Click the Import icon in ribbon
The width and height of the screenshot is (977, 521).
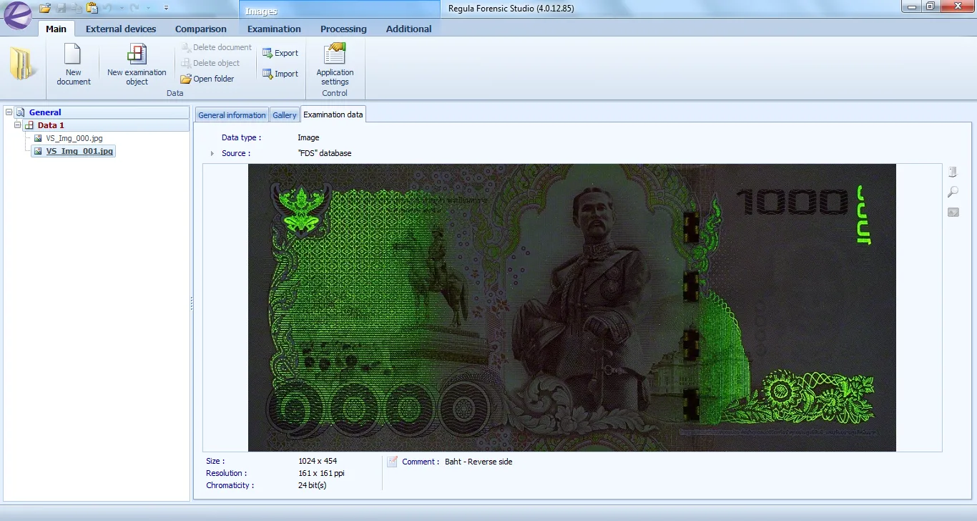268,74
